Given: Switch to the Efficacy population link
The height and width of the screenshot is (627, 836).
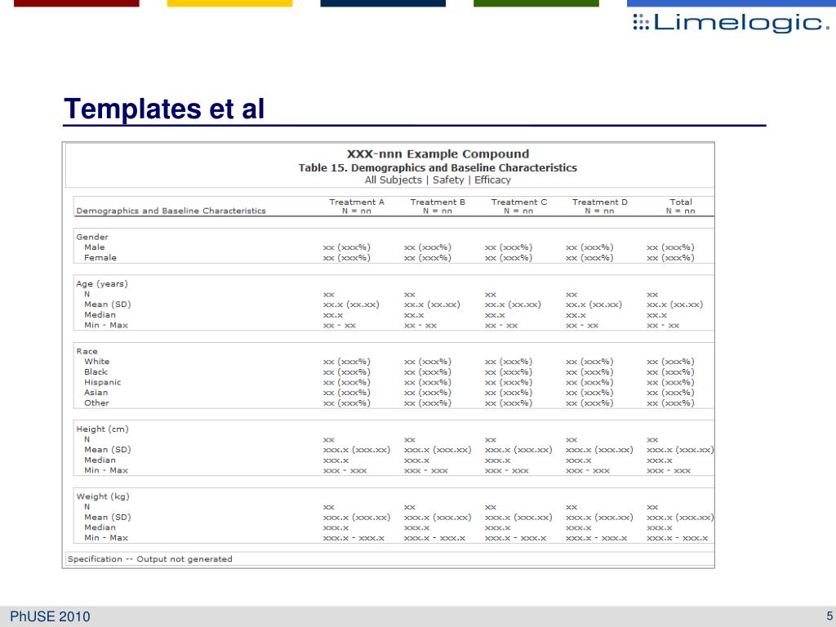Looking at the screenshot, I should [x=492, y=180].
